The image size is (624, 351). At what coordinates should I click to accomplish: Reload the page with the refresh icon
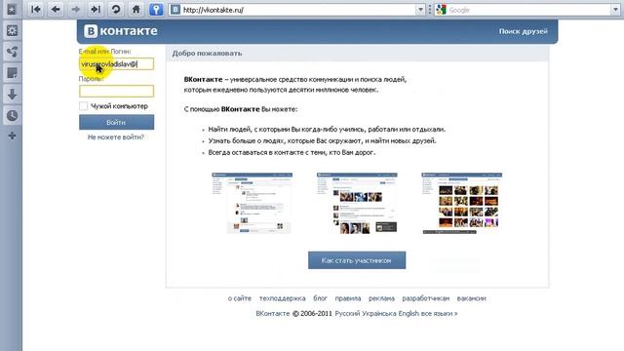(116, 9)
